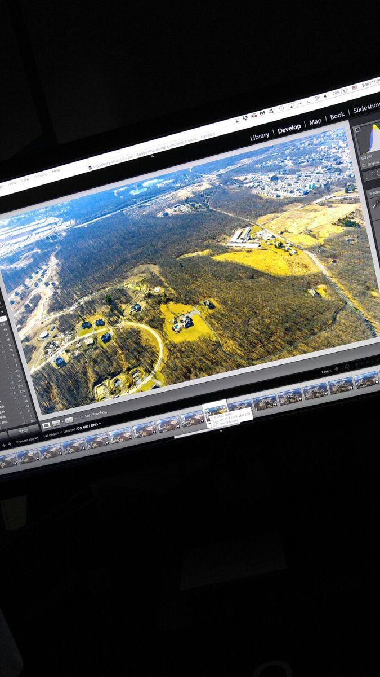Open the Tools menu
Image resolution: width=380 pixels, height=677 pixels.
point(12,183)
